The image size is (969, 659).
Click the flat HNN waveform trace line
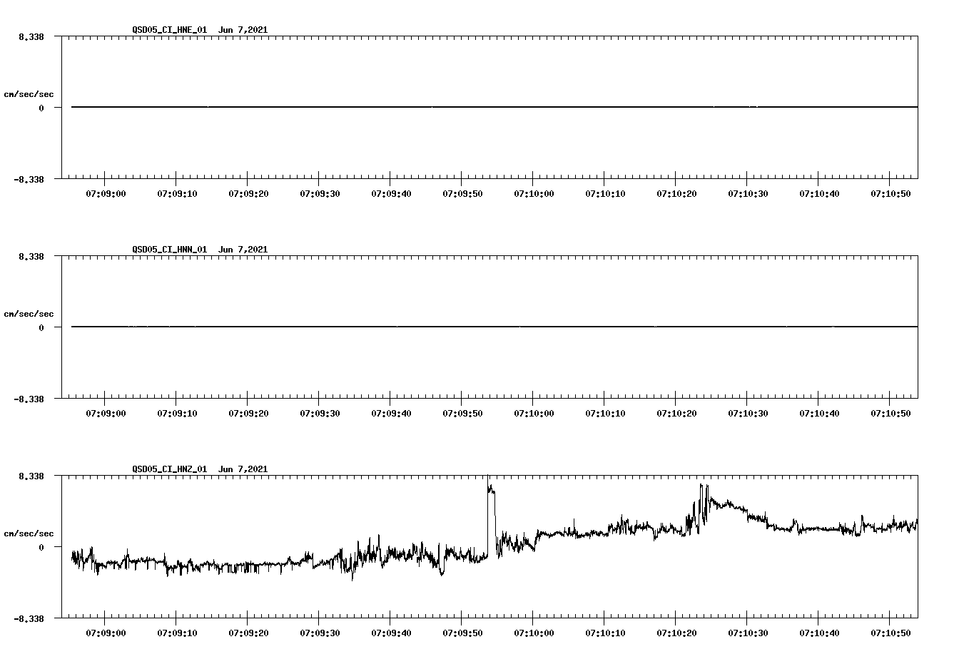[494, 327]
